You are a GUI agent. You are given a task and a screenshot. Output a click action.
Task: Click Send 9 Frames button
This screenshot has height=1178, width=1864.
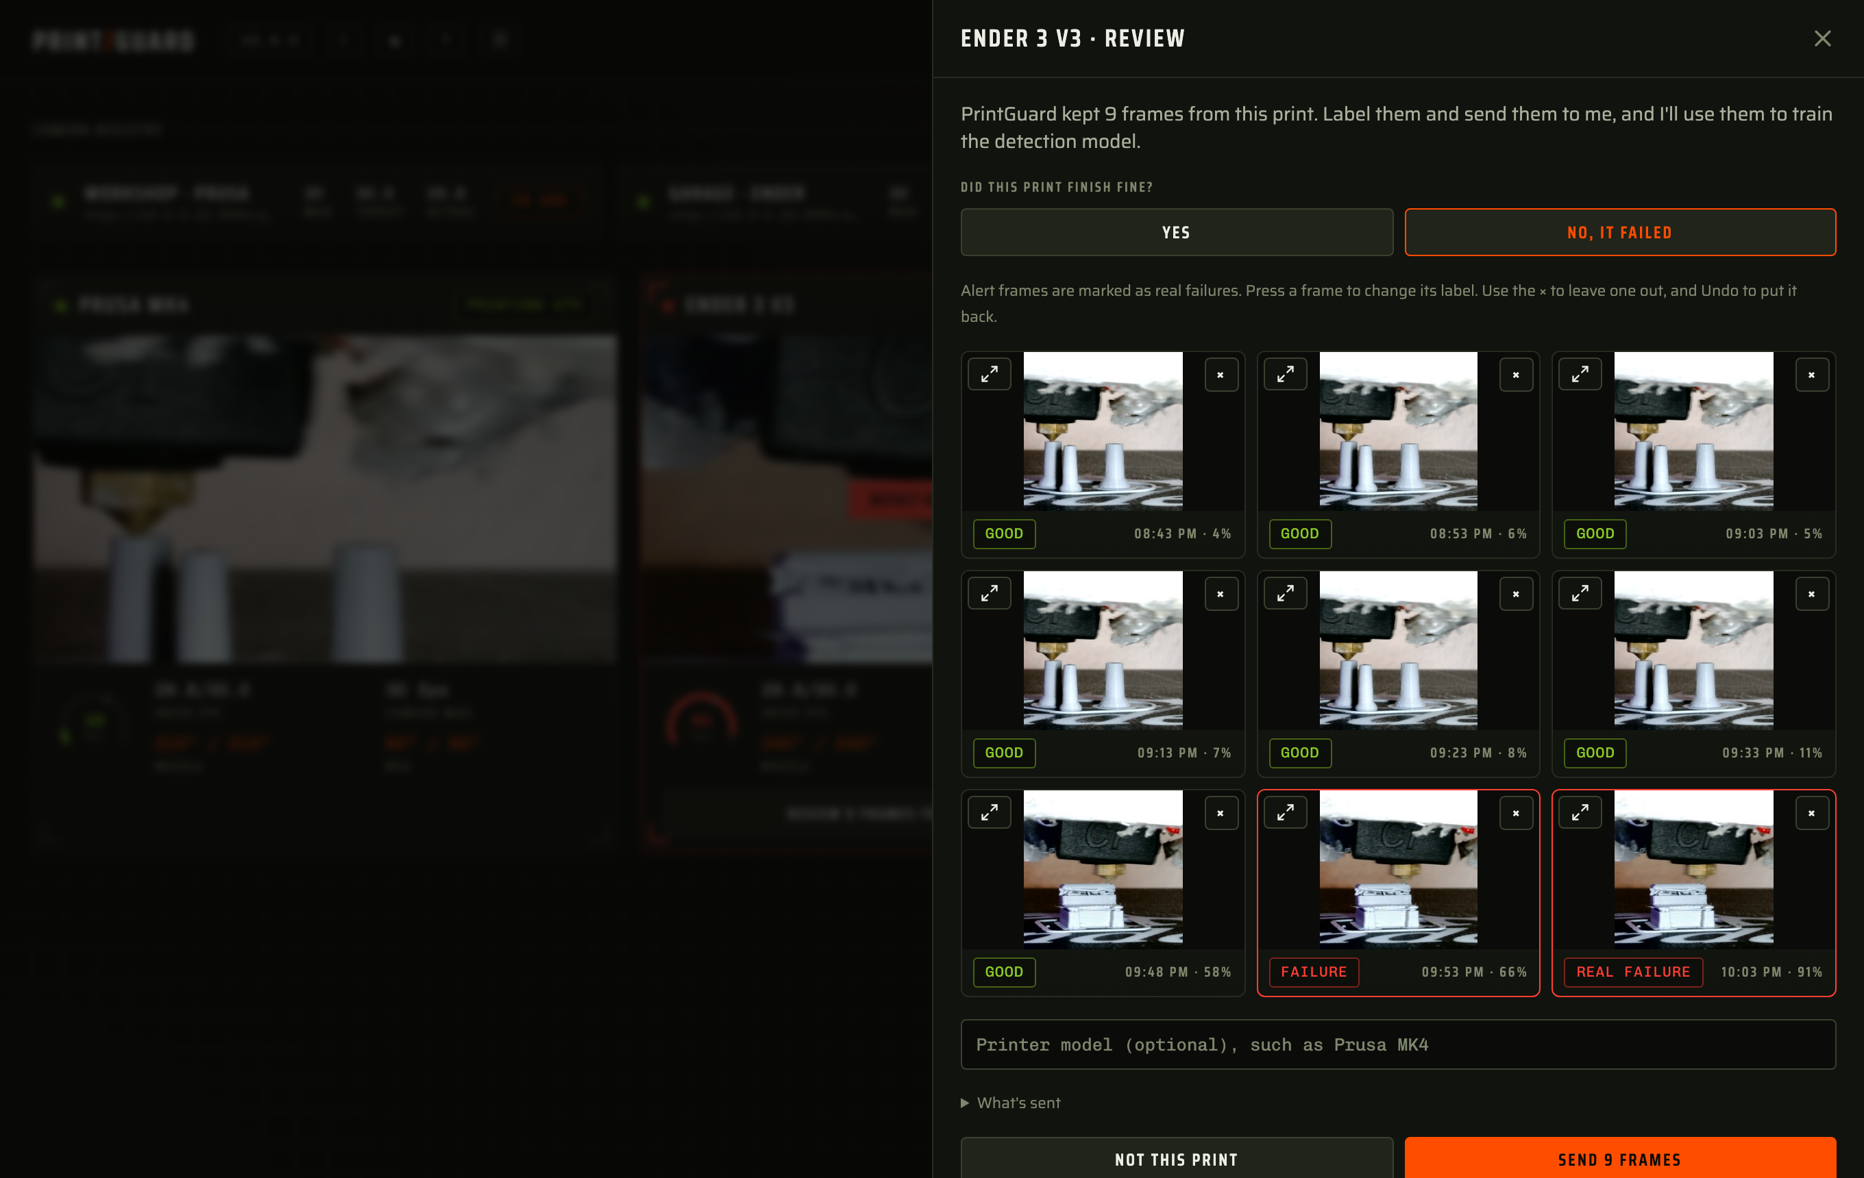1619,1158
